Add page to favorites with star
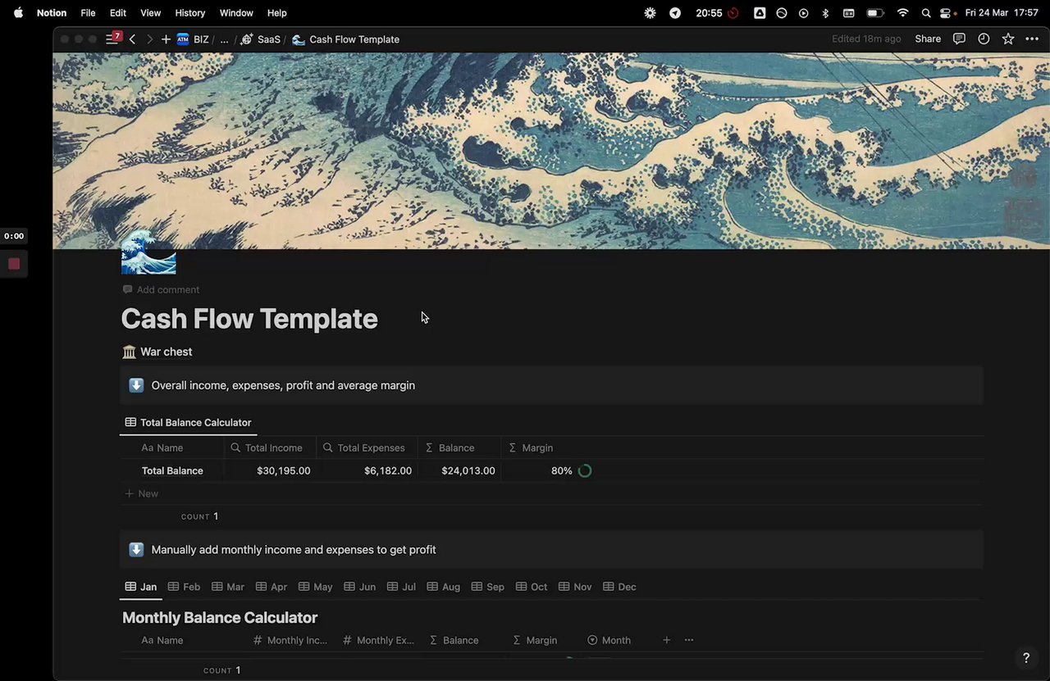The image size is (1050, 681). coord(1008,39)
